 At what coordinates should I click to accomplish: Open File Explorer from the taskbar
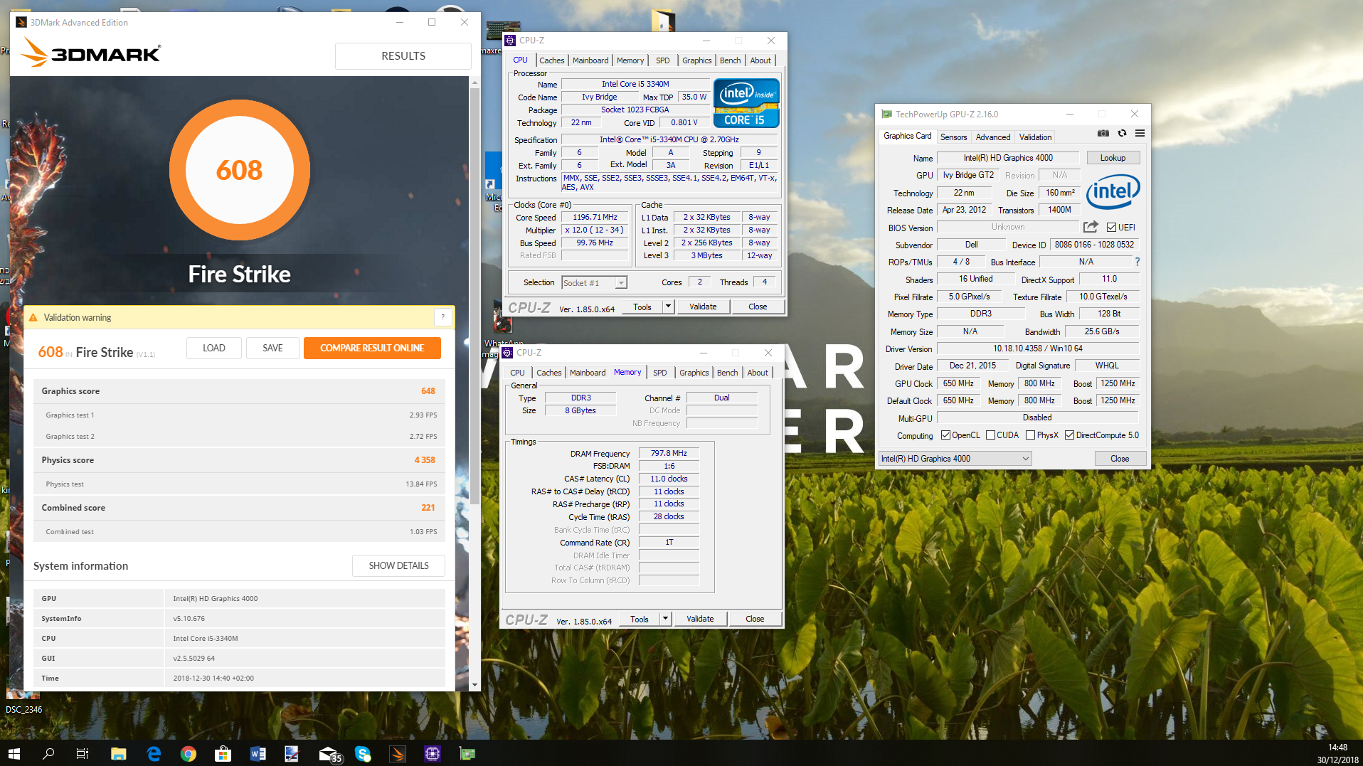118,753
